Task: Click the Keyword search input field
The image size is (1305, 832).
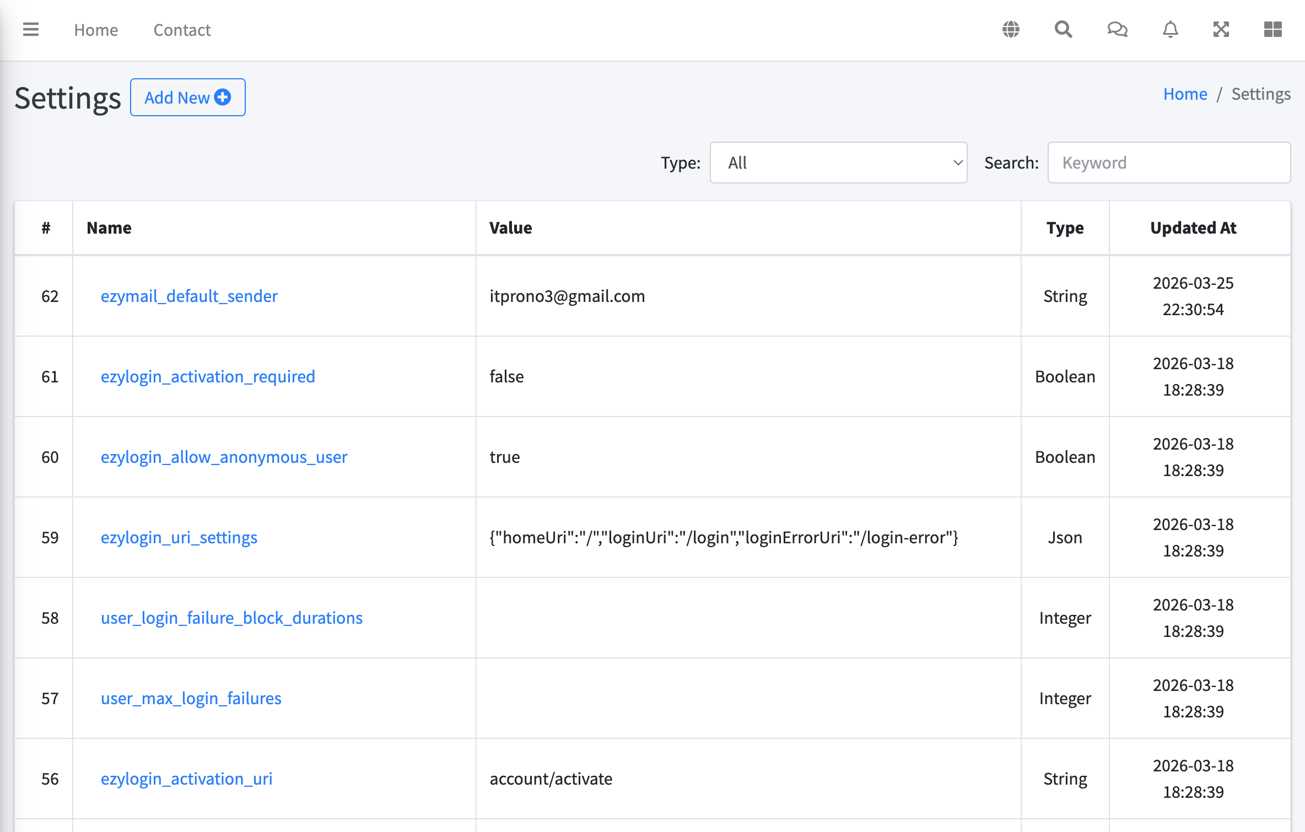Action: click(x=1168, y=163)
